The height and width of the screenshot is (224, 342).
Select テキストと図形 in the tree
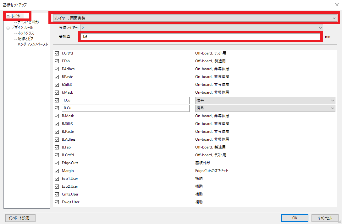(28, 22)
